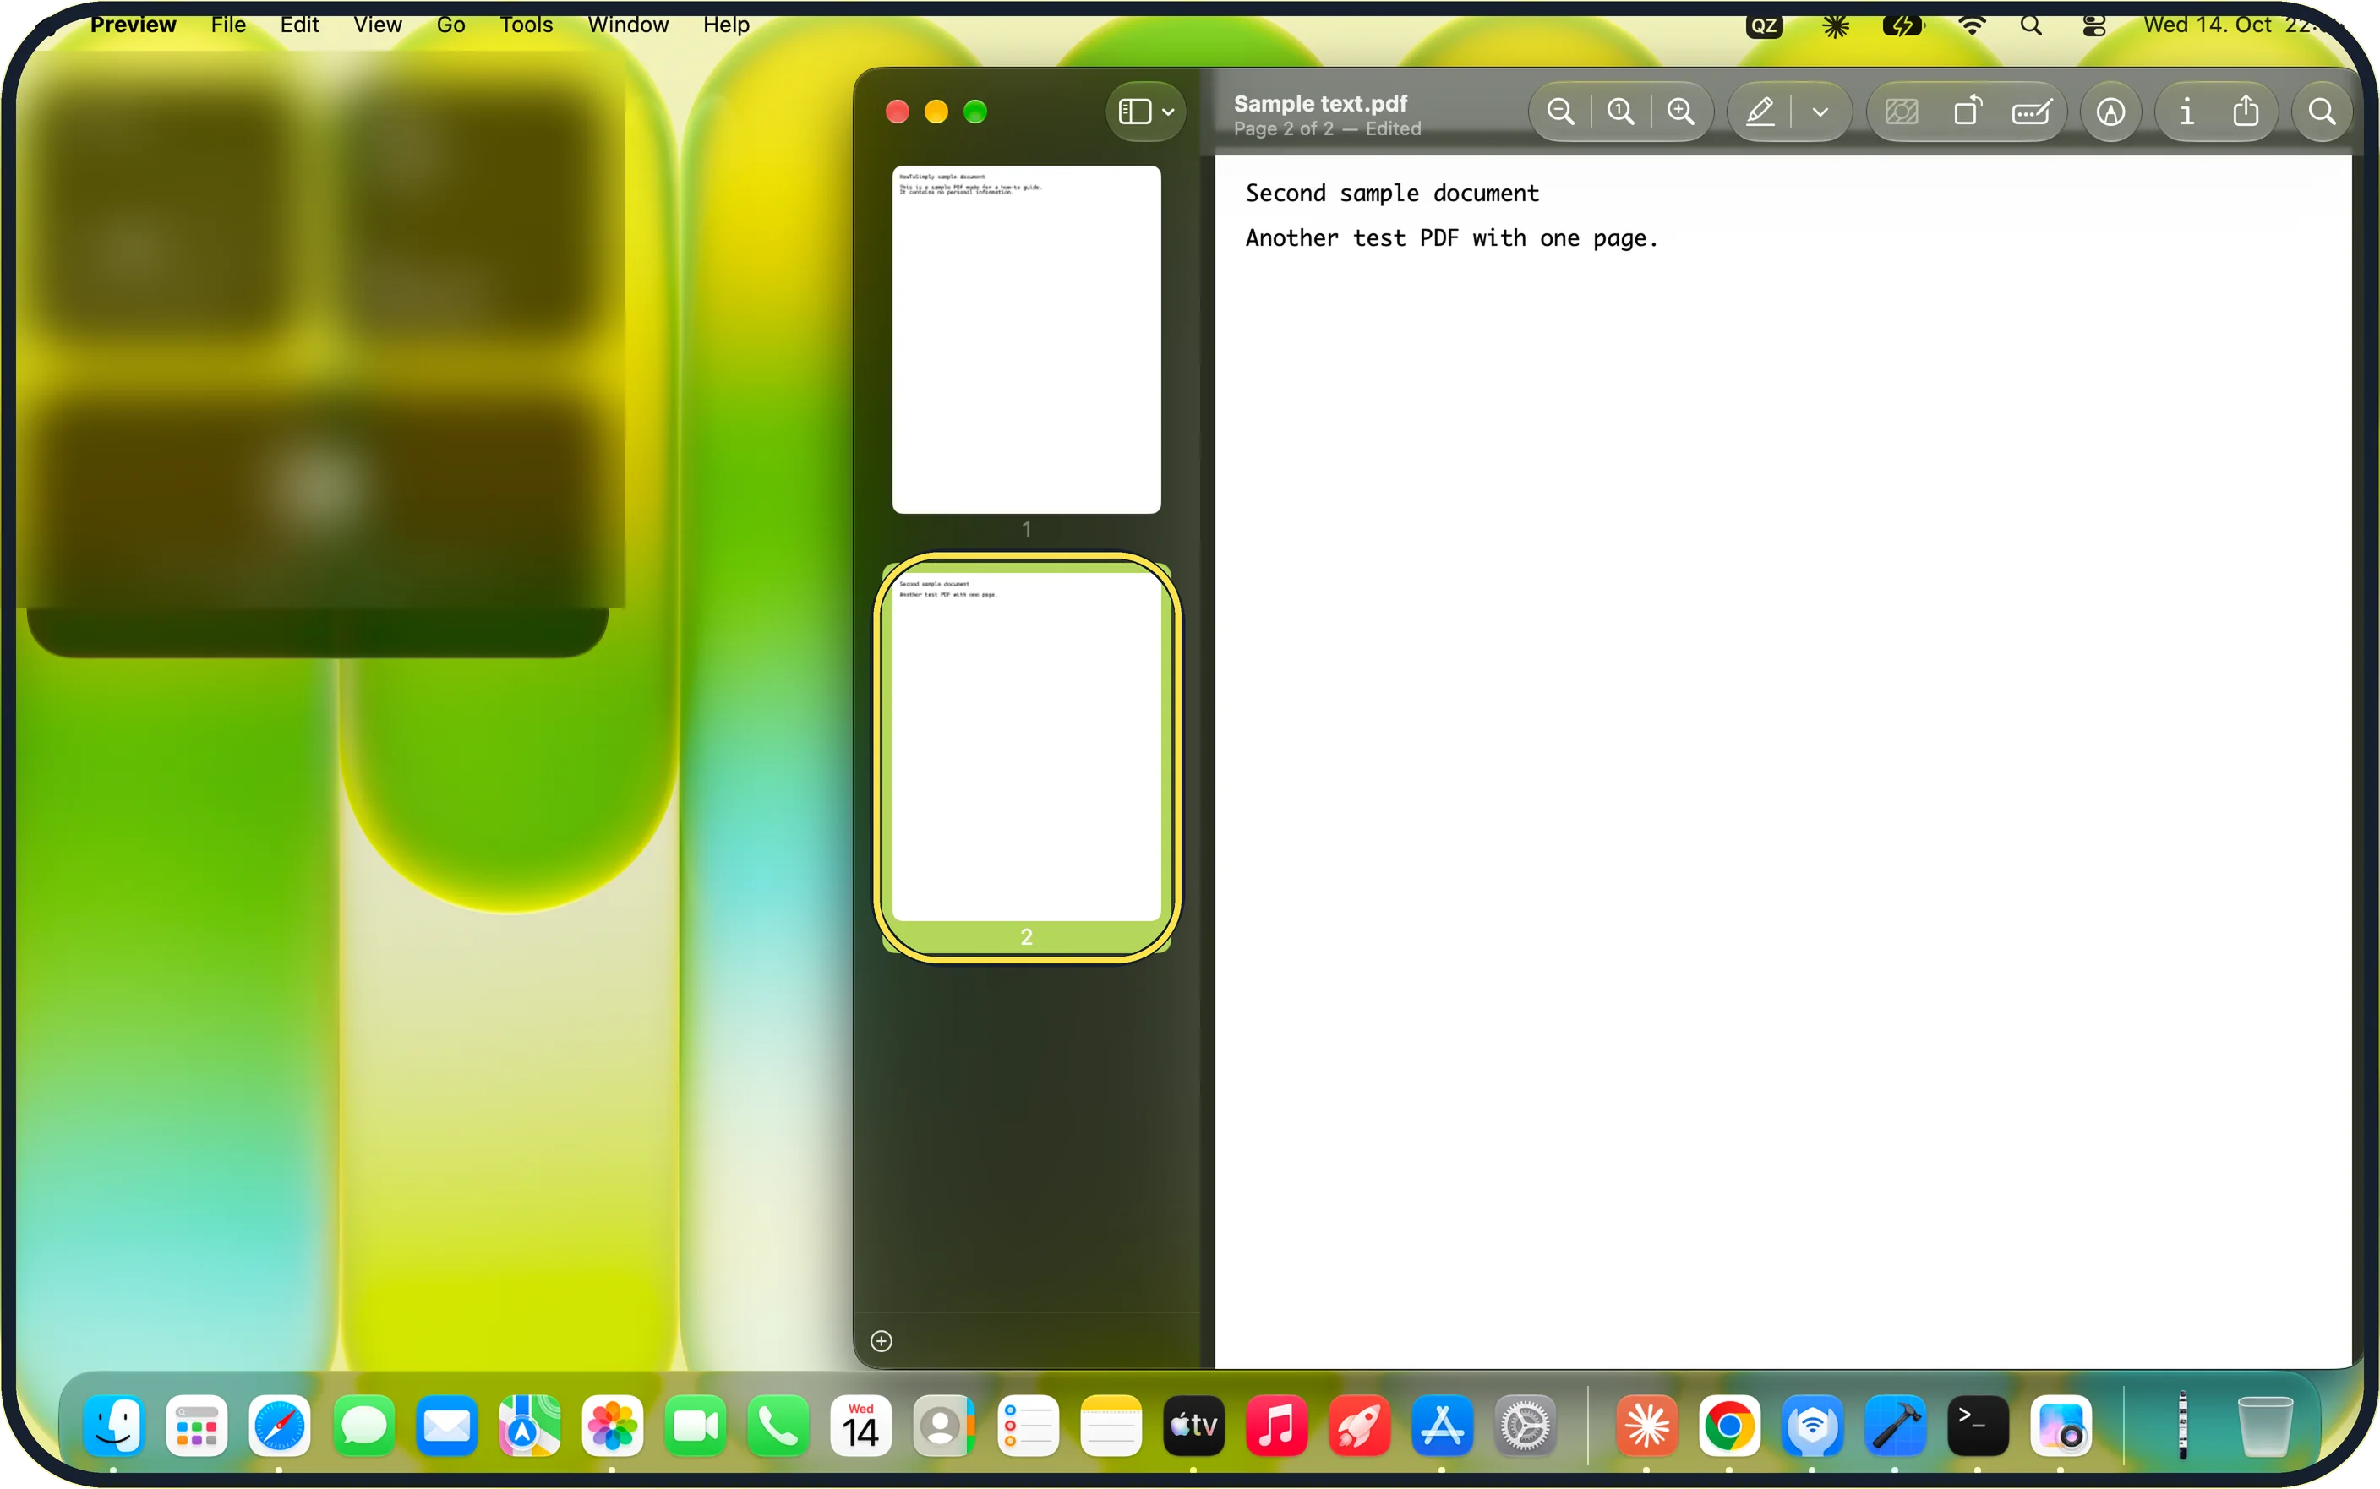Open the Window menu

628,25
